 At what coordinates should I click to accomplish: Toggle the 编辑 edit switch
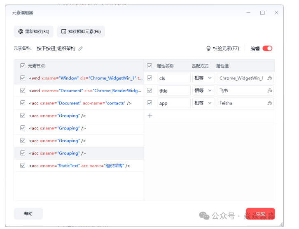[x=267, y=49]
